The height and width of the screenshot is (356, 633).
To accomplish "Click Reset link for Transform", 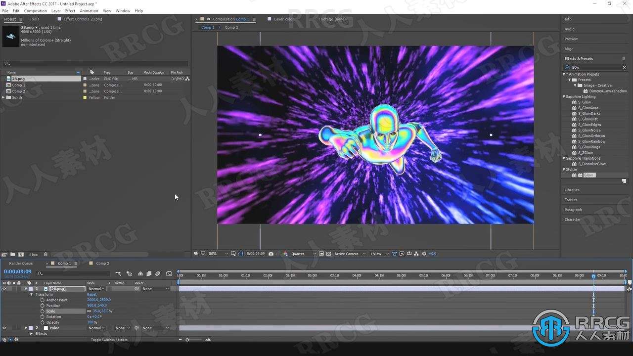I will coord(92,295).
